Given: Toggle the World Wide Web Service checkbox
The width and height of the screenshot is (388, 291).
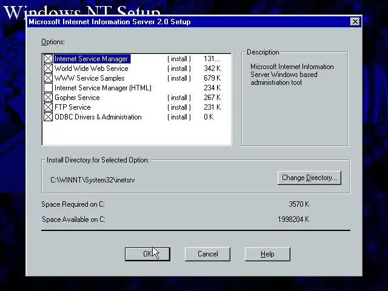Looking at the screenshot, I should pos(48,69).
